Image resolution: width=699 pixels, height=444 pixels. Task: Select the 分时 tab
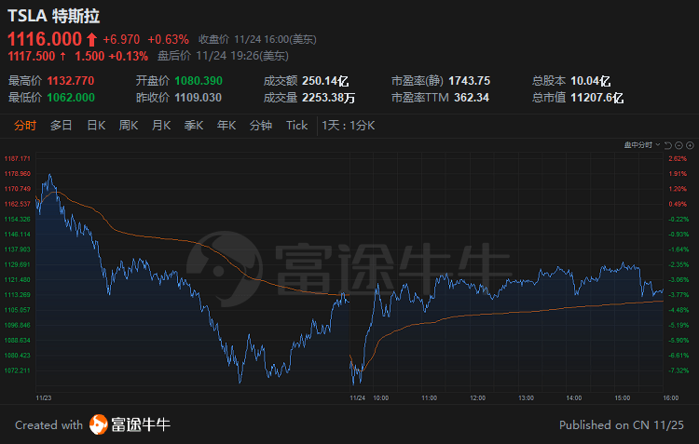25,126
